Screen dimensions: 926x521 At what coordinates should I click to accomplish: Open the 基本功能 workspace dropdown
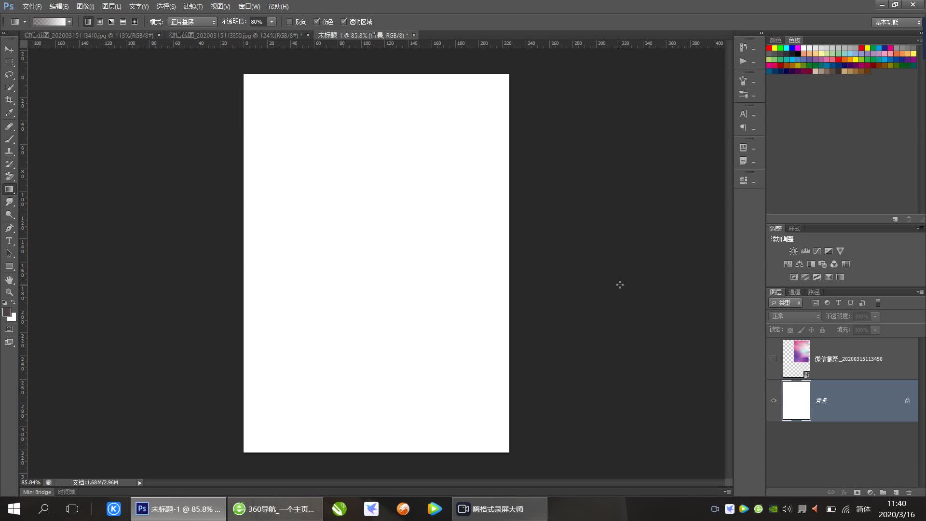click(x=897, y=22)
